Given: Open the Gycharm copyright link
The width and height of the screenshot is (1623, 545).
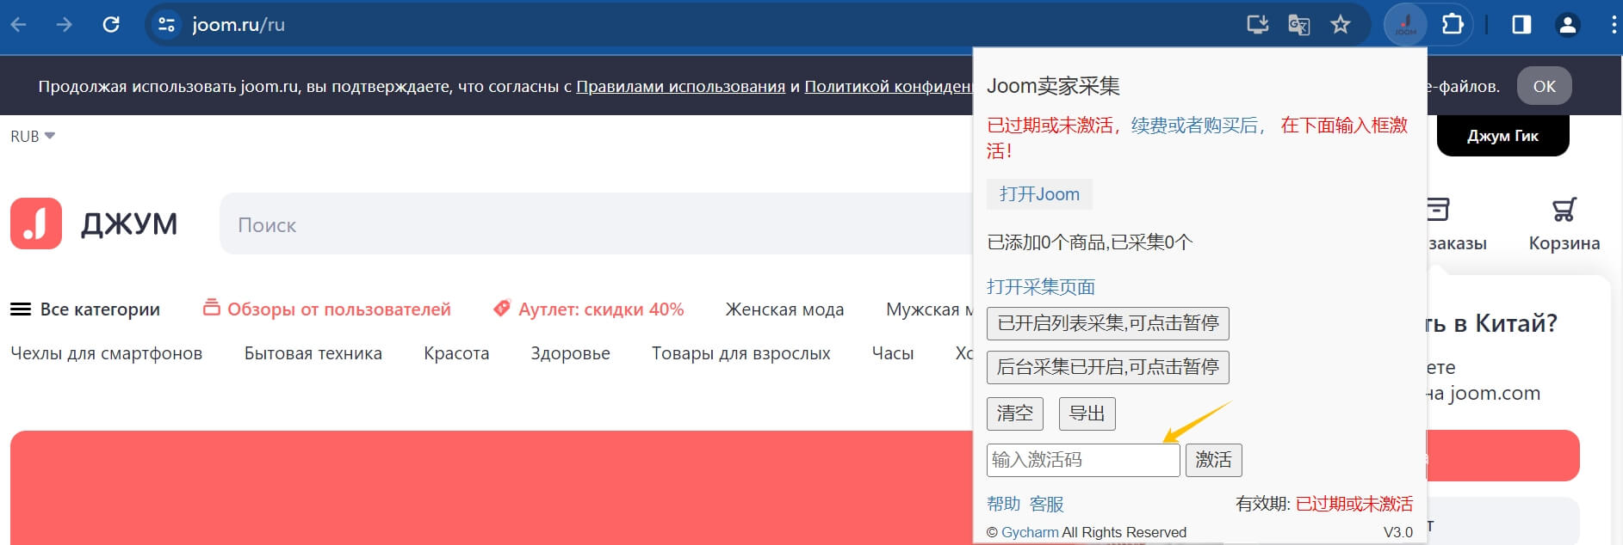Looking at the screenshot, I should [1030, 532].
